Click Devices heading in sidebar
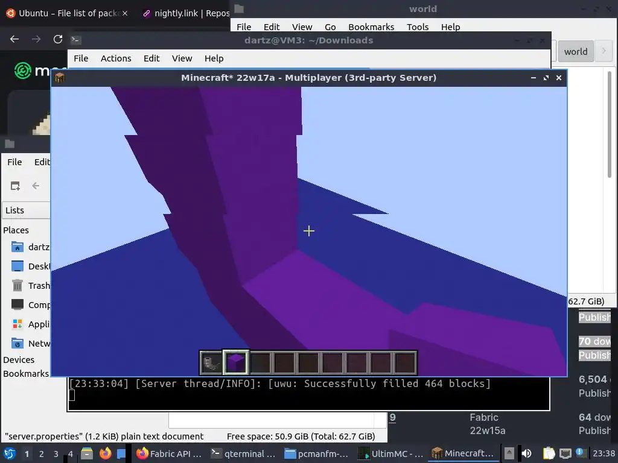 (x=19, y=360)
